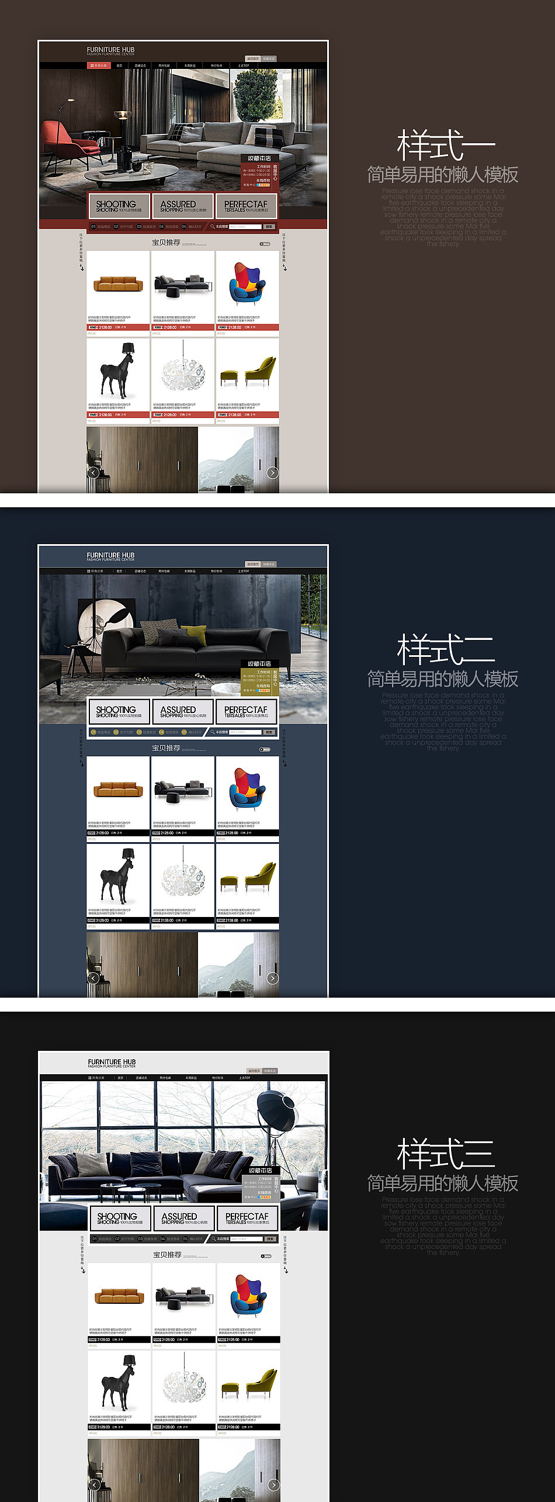Click 搜索 button in blue template
The height and width of the screenshot is (1502, 555).
[x=269, y=732]
